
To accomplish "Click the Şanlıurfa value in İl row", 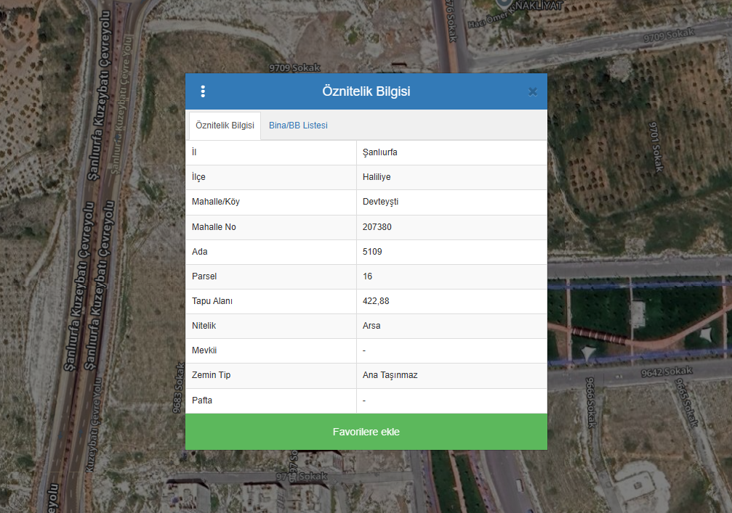I will pos(379,152).
